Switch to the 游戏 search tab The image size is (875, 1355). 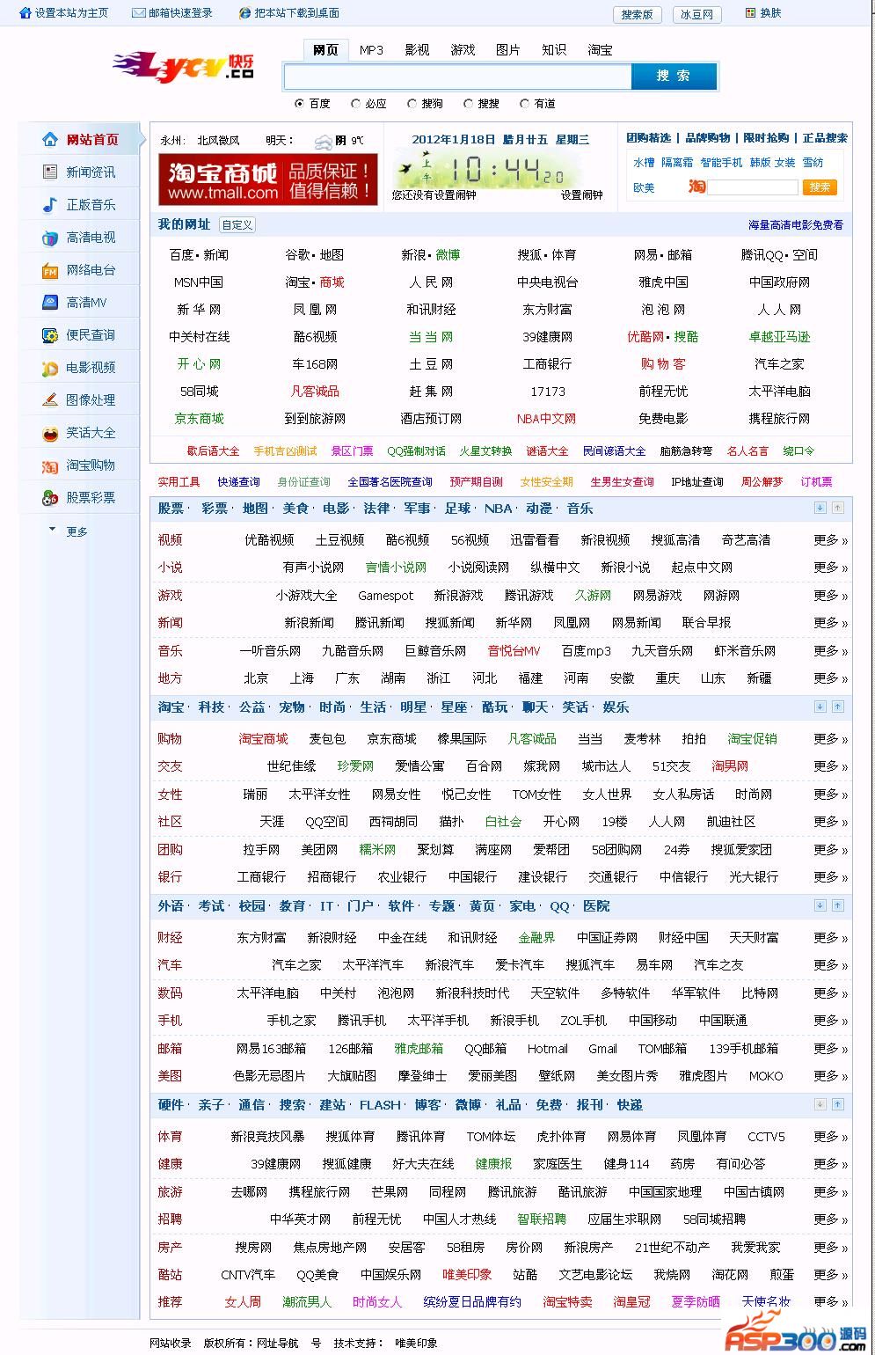pos(463,50)
